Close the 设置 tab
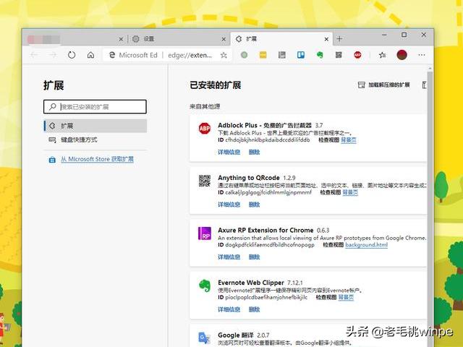463x347 pixels. point(224,39)
